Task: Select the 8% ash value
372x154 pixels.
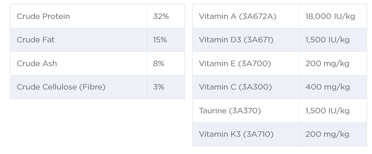Action: click(x=158, y=63)
